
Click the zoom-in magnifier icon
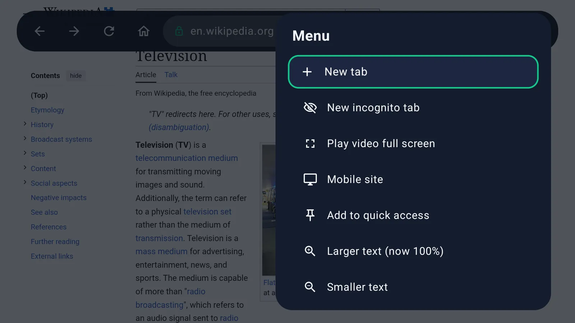coord(310,251)
